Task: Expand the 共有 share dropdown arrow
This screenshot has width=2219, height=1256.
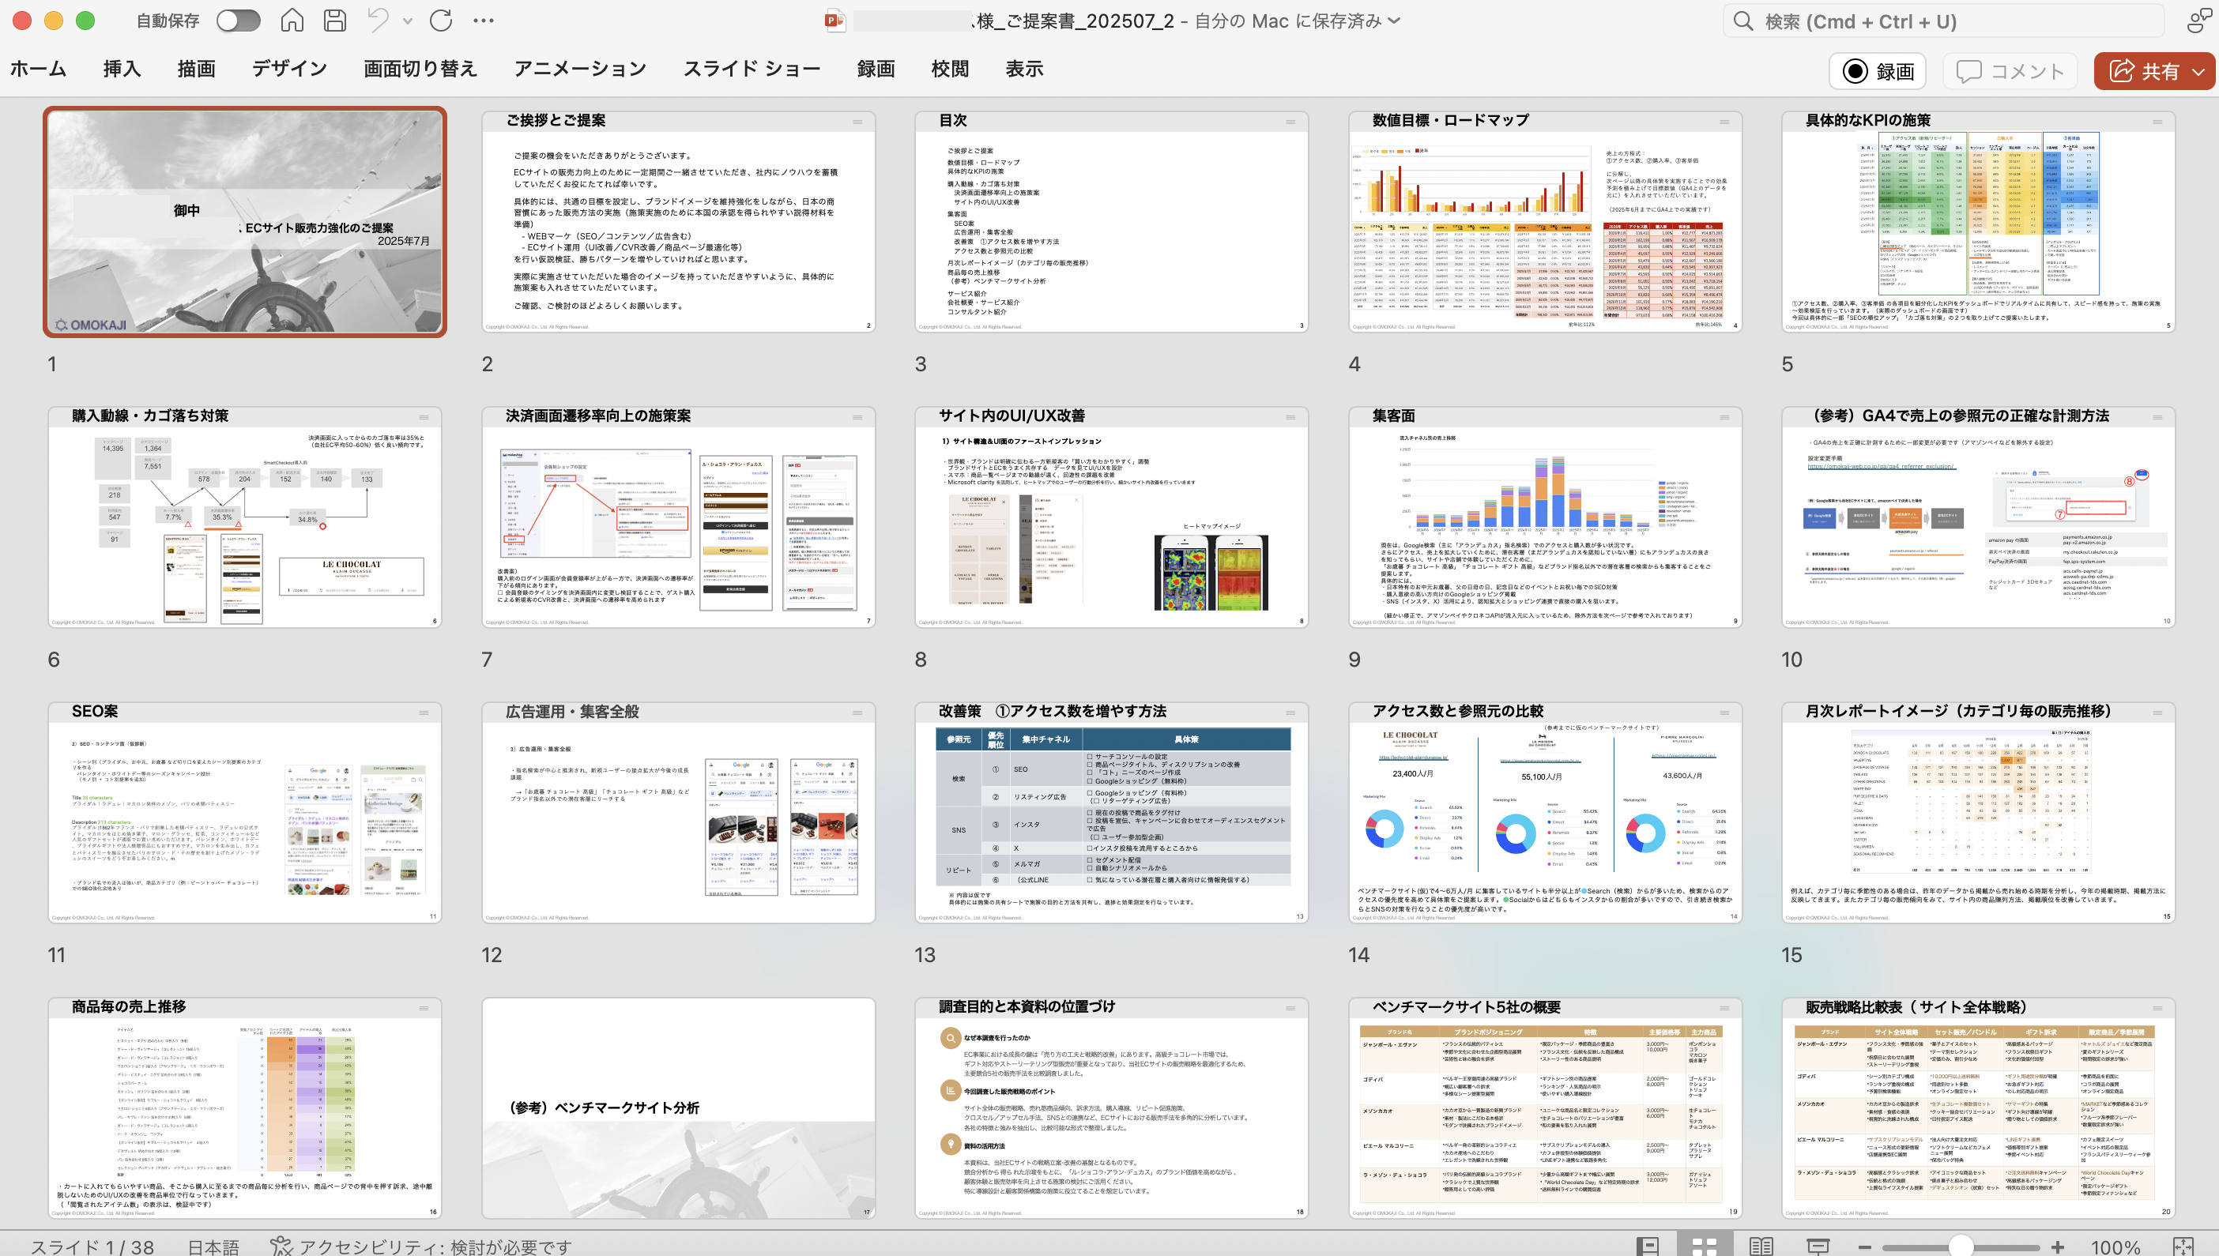Action: (2199, 72)
